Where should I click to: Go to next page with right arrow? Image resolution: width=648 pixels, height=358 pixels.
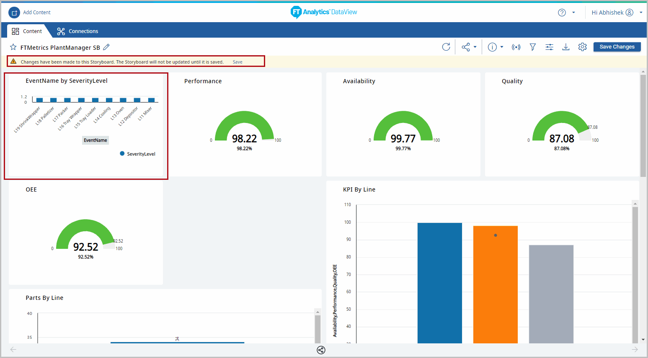pos(635,350)
